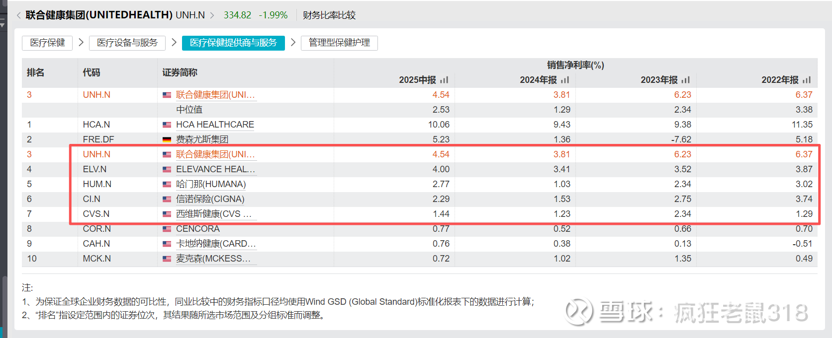Click chevron arrow after 医疗设备与服务 breadcrumb
This screenshot has height=338, width=832.
(174, 43)
